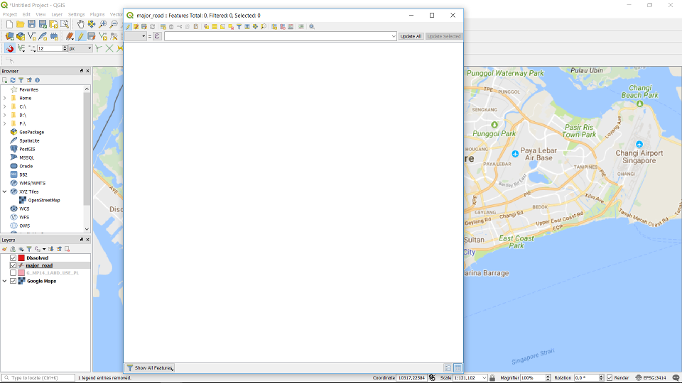Toggle editing mode pencil in attribute table

129,26
